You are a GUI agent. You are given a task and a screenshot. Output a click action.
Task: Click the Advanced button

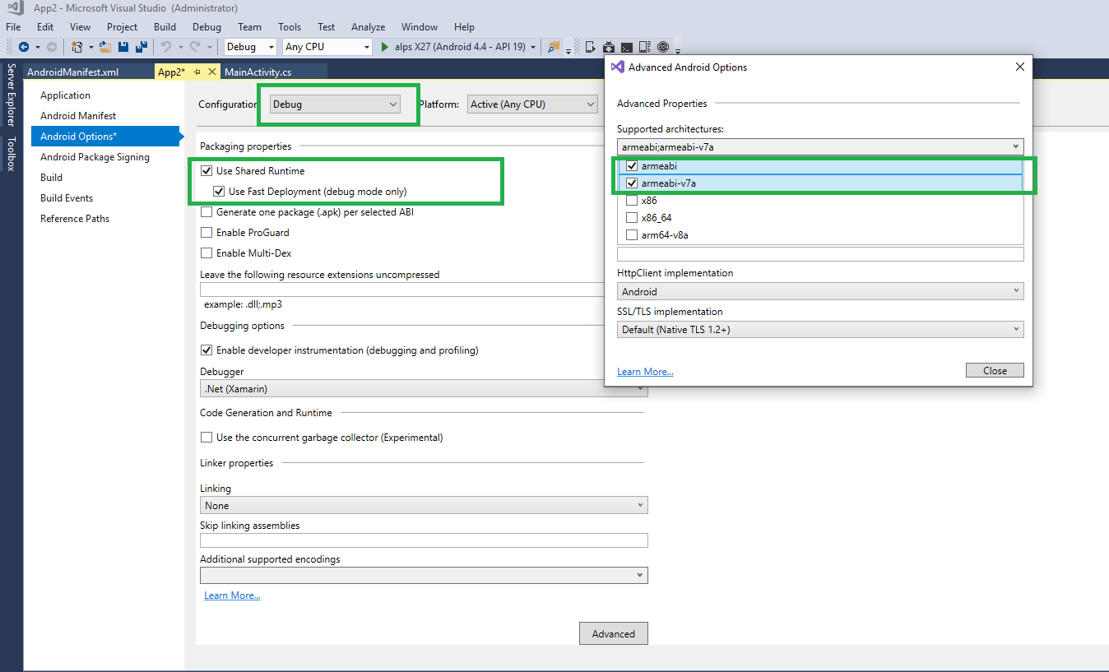point(614,633)
